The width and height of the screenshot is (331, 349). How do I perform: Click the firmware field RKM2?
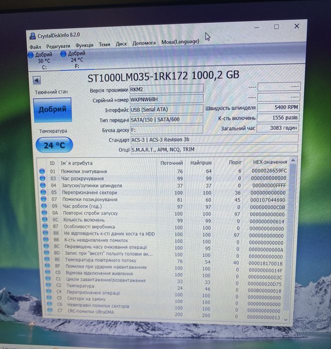pos(166,89)
